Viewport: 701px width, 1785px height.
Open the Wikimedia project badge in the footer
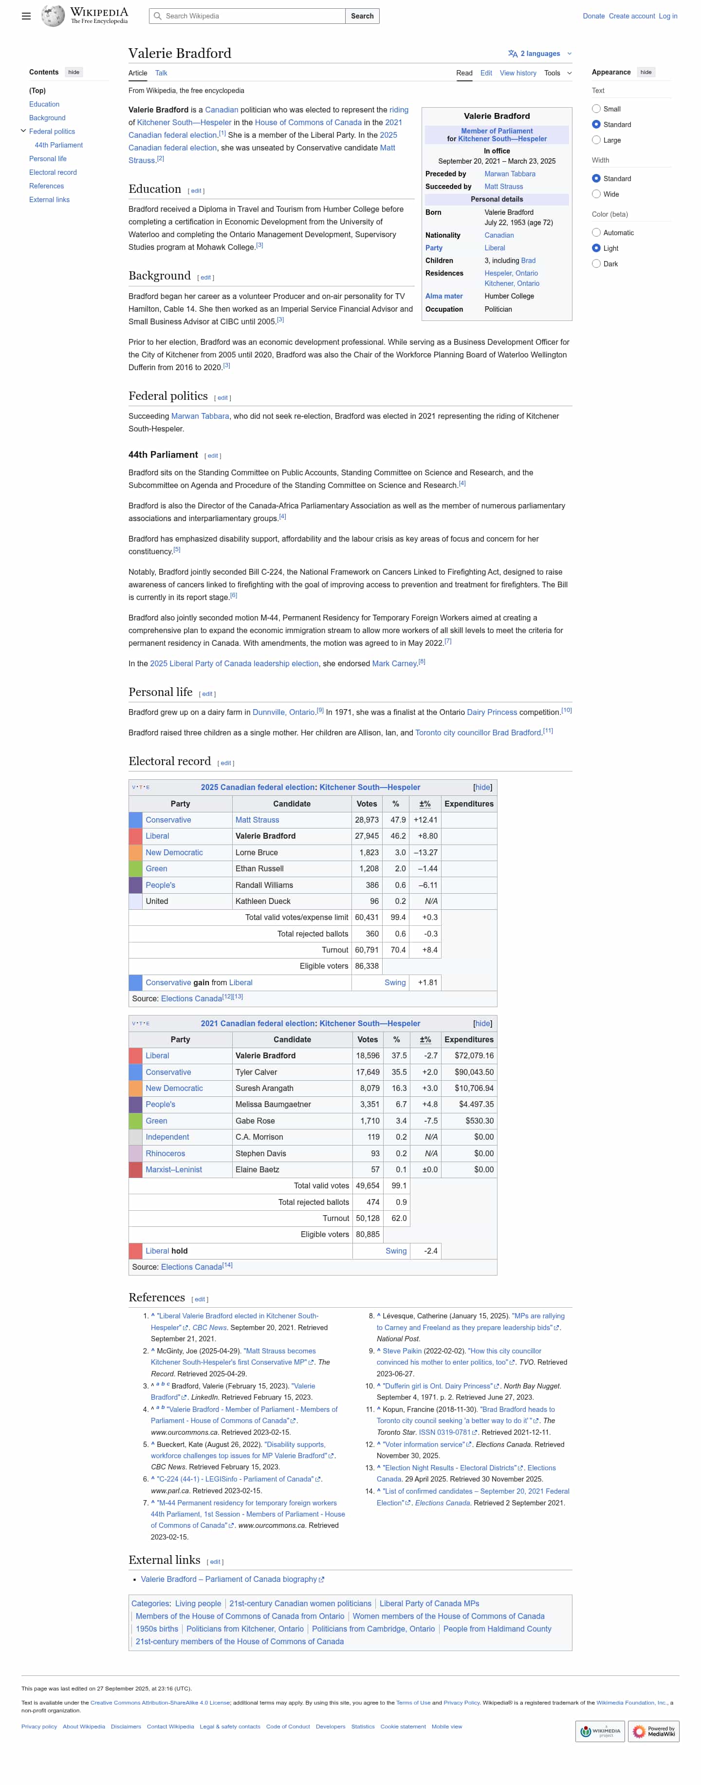pos(600,1731)
